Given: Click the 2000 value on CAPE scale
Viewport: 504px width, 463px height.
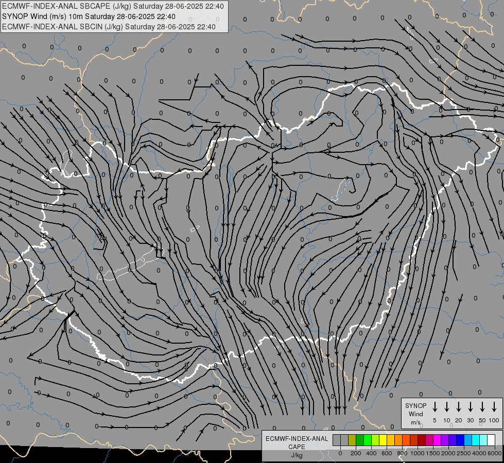Looking at the screenshot, I should (448, 453).
